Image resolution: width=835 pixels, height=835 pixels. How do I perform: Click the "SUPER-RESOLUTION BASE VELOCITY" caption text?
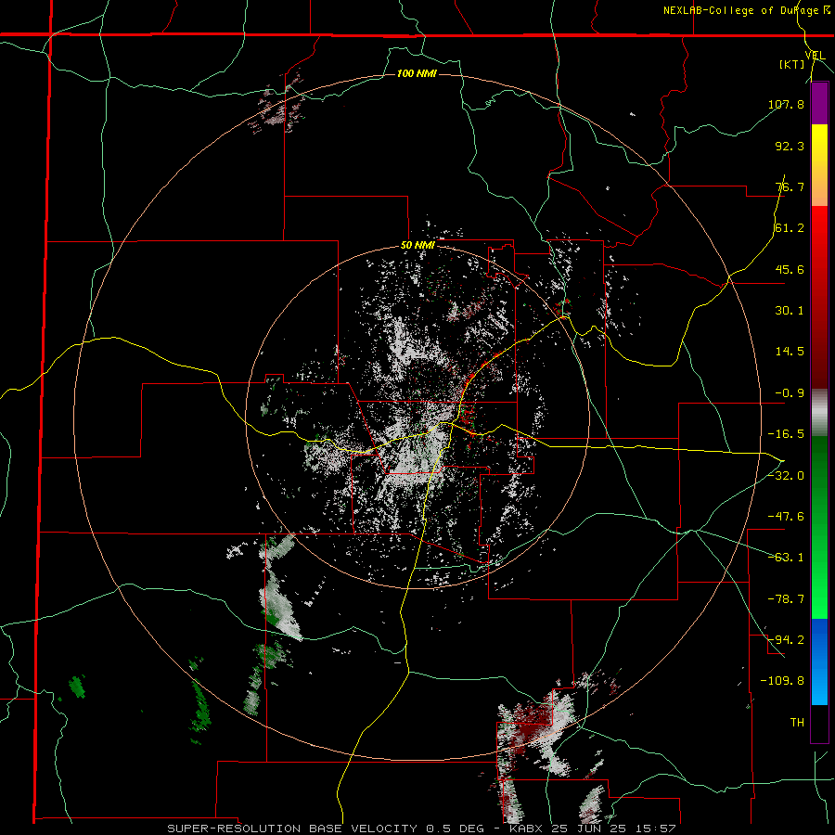292,829
